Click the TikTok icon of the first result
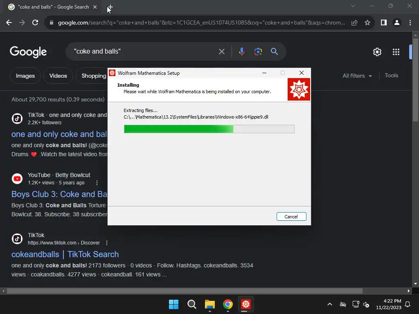 pyautogui.click(x=17, y=118)
